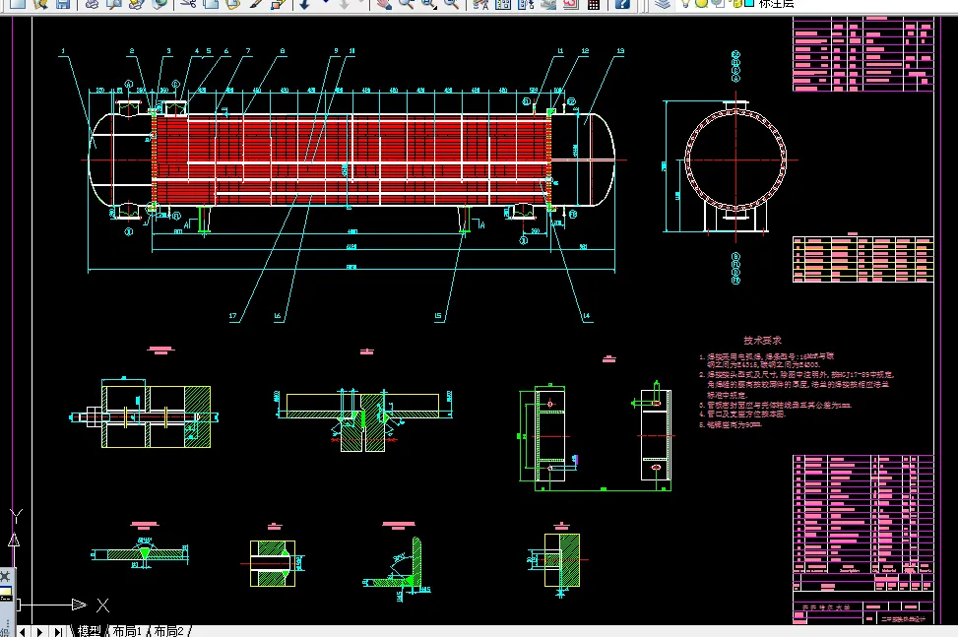Toggle the layer on/off lightbulb
This screenshot has height=637, width=958.
pos(685,3)
